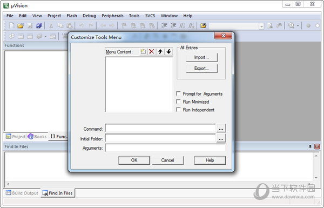Click the magnifier debug icon in toolbar
Screen dimensions: 324x208
291,25
